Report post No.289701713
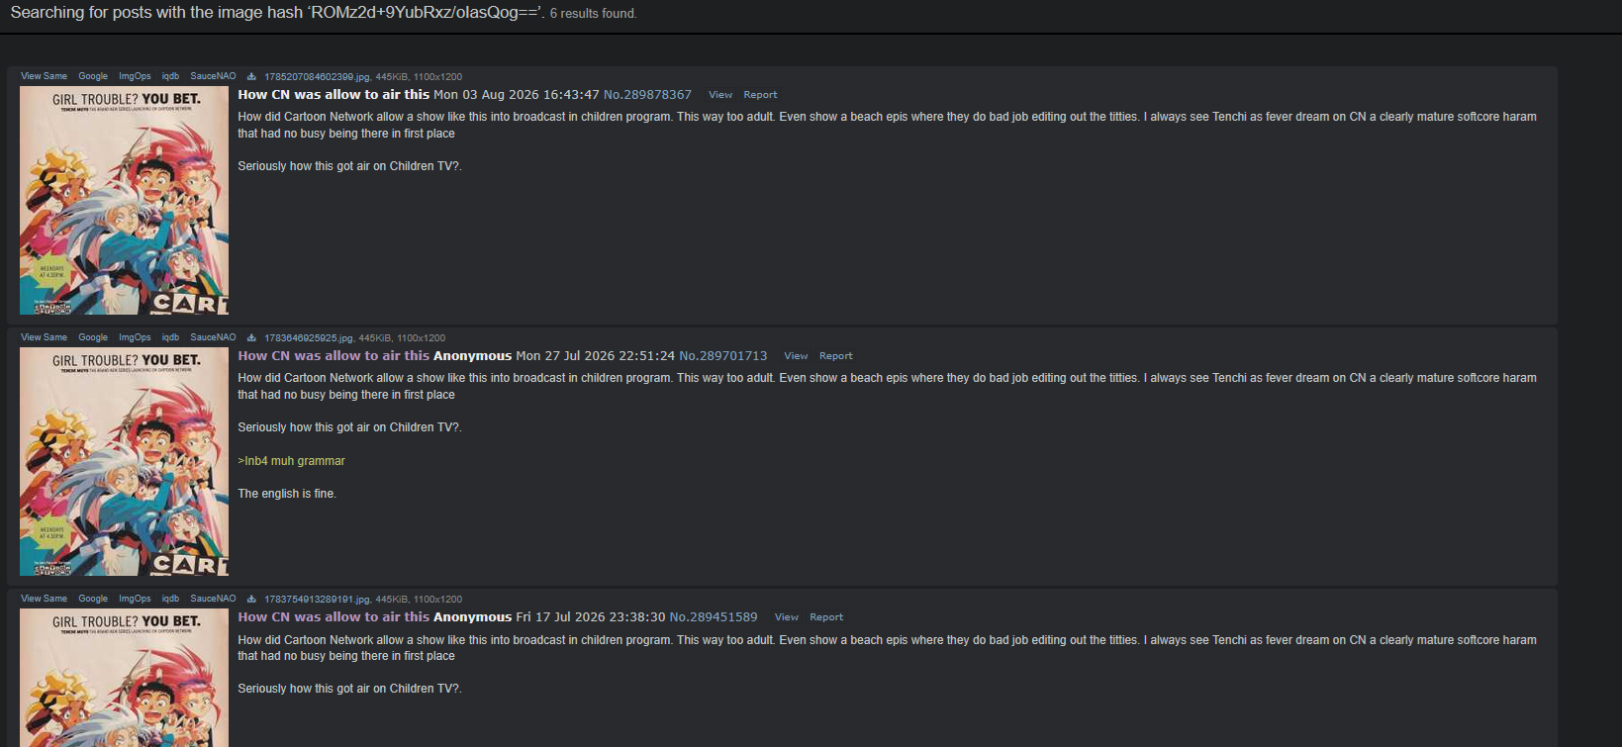The width and height of the screenshot is (1622, 747). 835,356
